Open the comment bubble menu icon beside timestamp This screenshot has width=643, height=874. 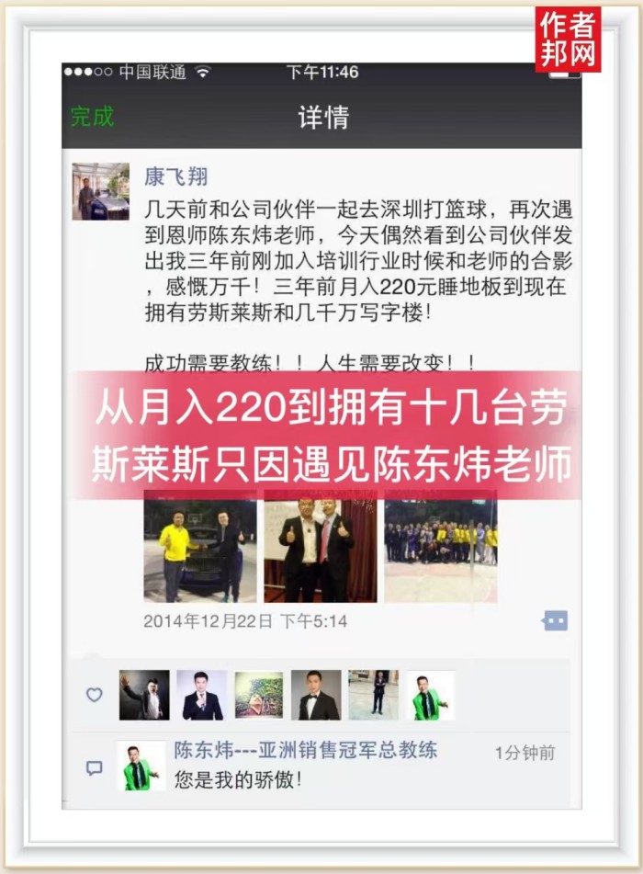(555, 620)
